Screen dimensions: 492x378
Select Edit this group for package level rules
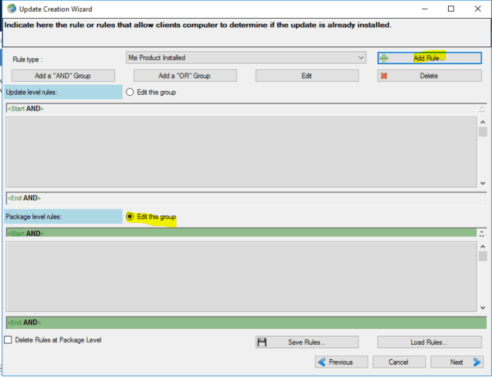(130, 216)
